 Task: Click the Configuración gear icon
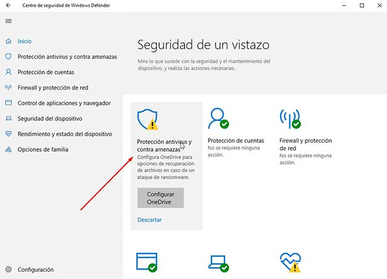point(8,269)
